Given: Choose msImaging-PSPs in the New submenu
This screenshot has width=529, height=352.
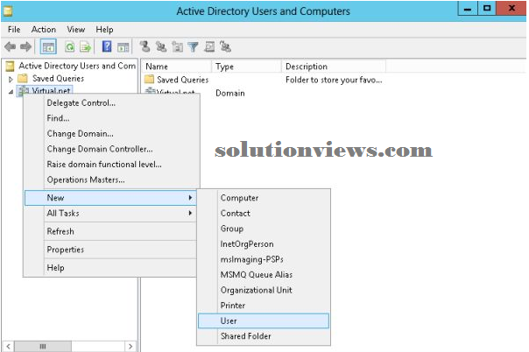Looking at the screenshot, I should [x=264, y=259].
